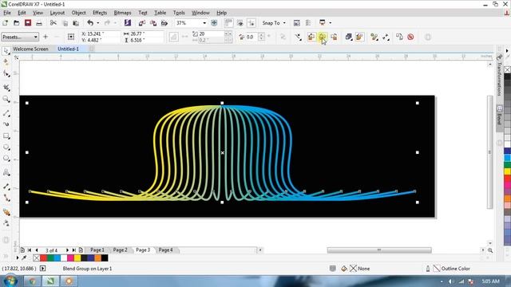Screen dimensions: 511x287
Task: Cut the selection with scissors icon
Action: tap(53, 23)
